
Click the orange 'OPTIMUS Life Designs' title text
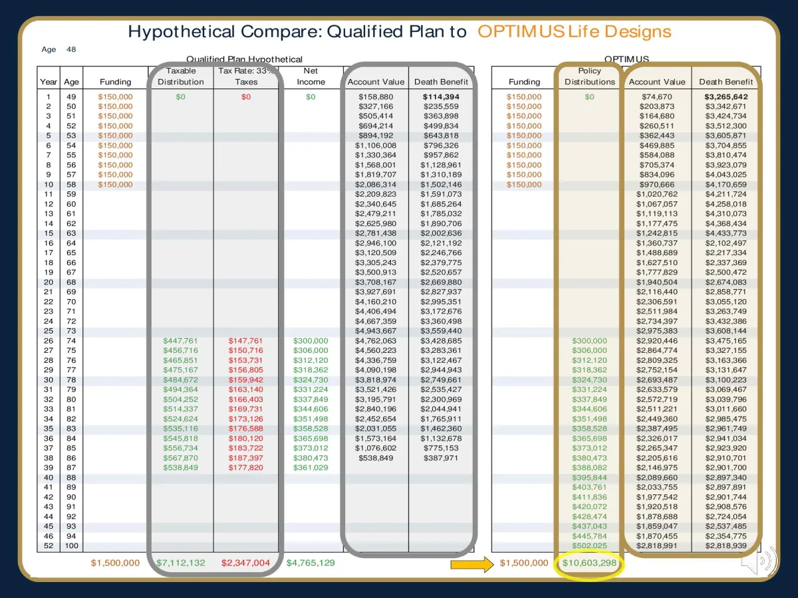click(575, 31)
